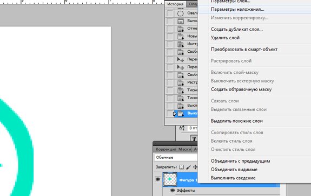Click the grayed-out Связать слои entry

click(x=224, y=101)
